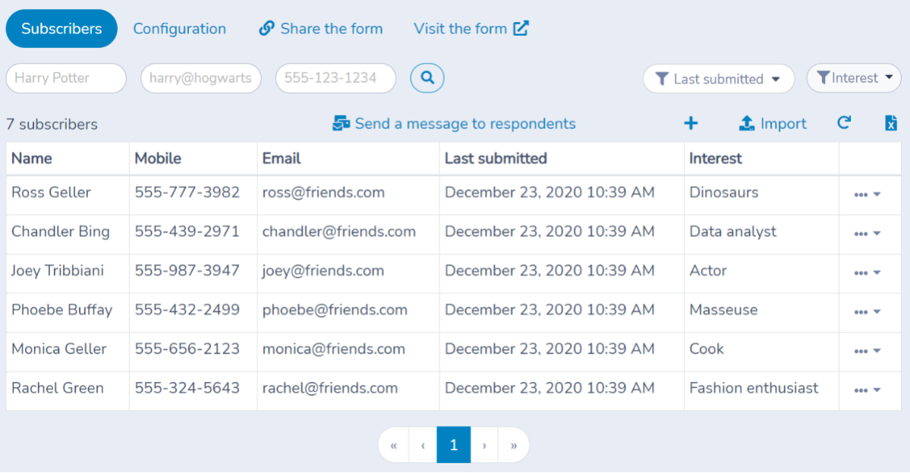910x473 pixels.
Task: Open actions menu for Phoebe Buffay row
Action: coord(867,311)
